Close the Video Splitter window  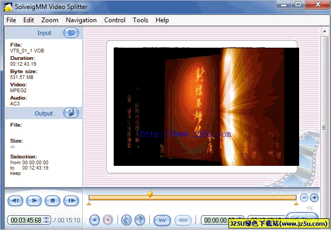point(318,5)
